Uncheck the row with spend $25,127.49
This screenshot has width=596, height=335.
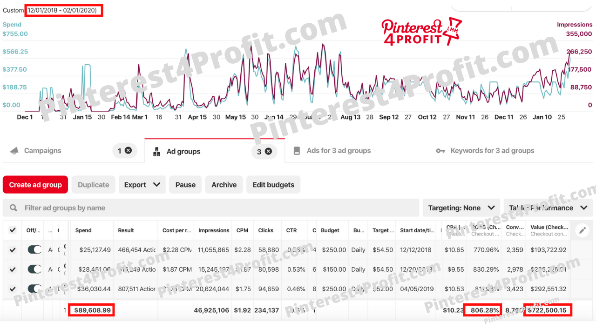tap(13, 250)
